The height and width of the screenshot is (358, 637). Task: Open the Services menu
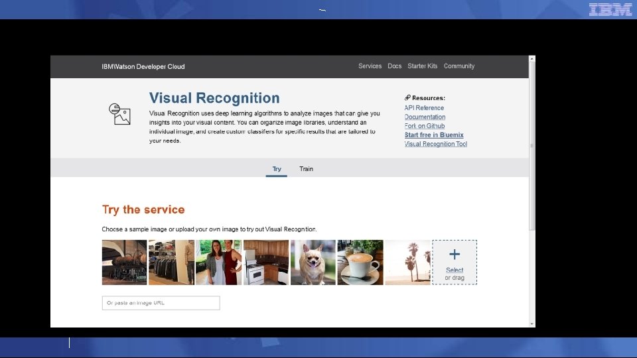(370, 66)
